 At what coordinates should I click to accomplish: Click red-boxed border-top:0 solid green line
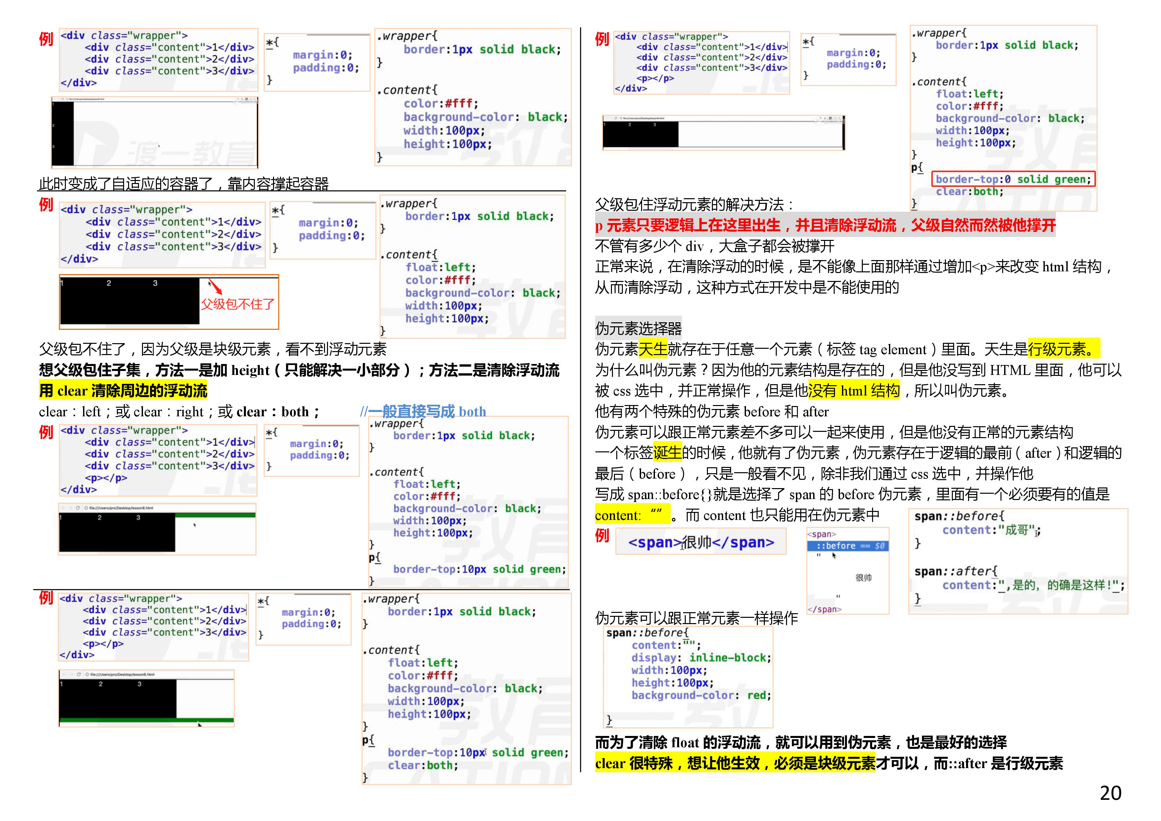click(1013, 179)
